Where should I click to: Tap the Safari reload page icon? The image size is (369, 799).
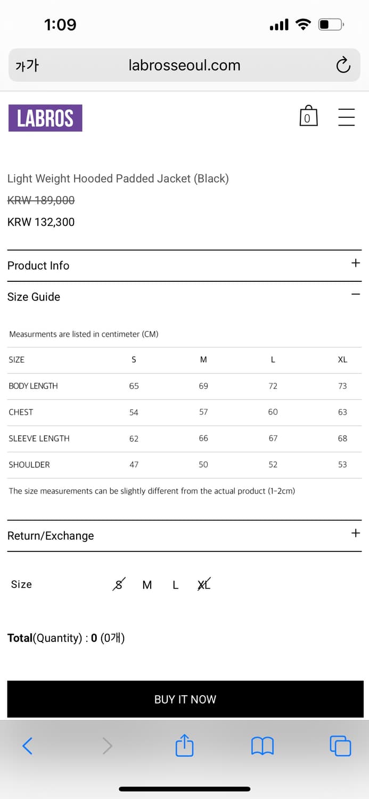click(x=343, y=65)
